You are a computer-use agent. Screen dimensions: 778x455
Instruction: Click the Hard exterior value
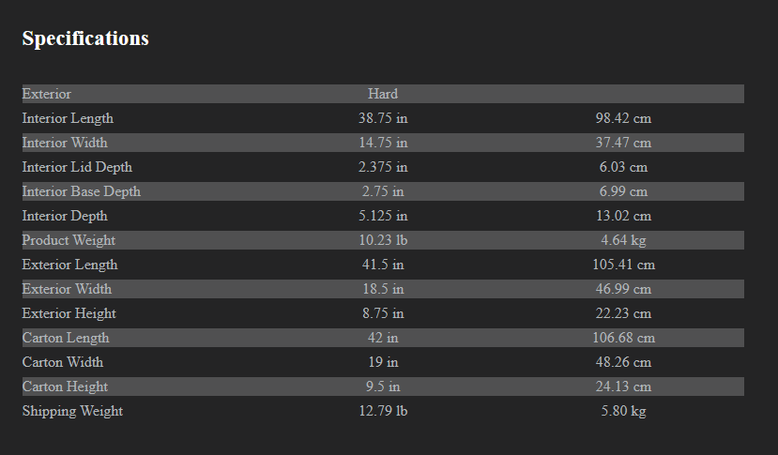[383, 94]
